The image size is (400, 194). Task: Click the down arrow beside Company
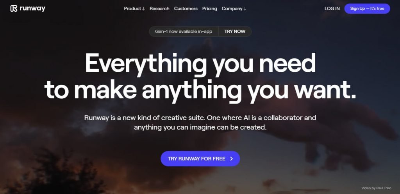[x=245, y=9]
